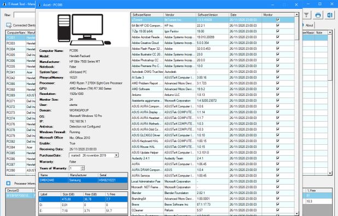Sort by the Date column header
This screenshot has height=216, width=338.
[x=246, y=15]
